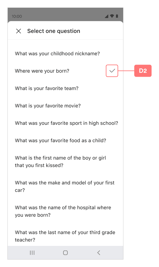Choose the third grade teacher question
Screen dimensions: 159x267
click(65, 236)
